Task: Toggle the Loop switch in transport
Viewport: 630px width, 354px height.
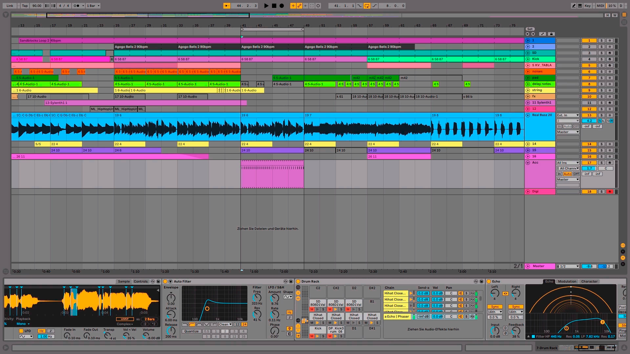Action: point(367,6)
